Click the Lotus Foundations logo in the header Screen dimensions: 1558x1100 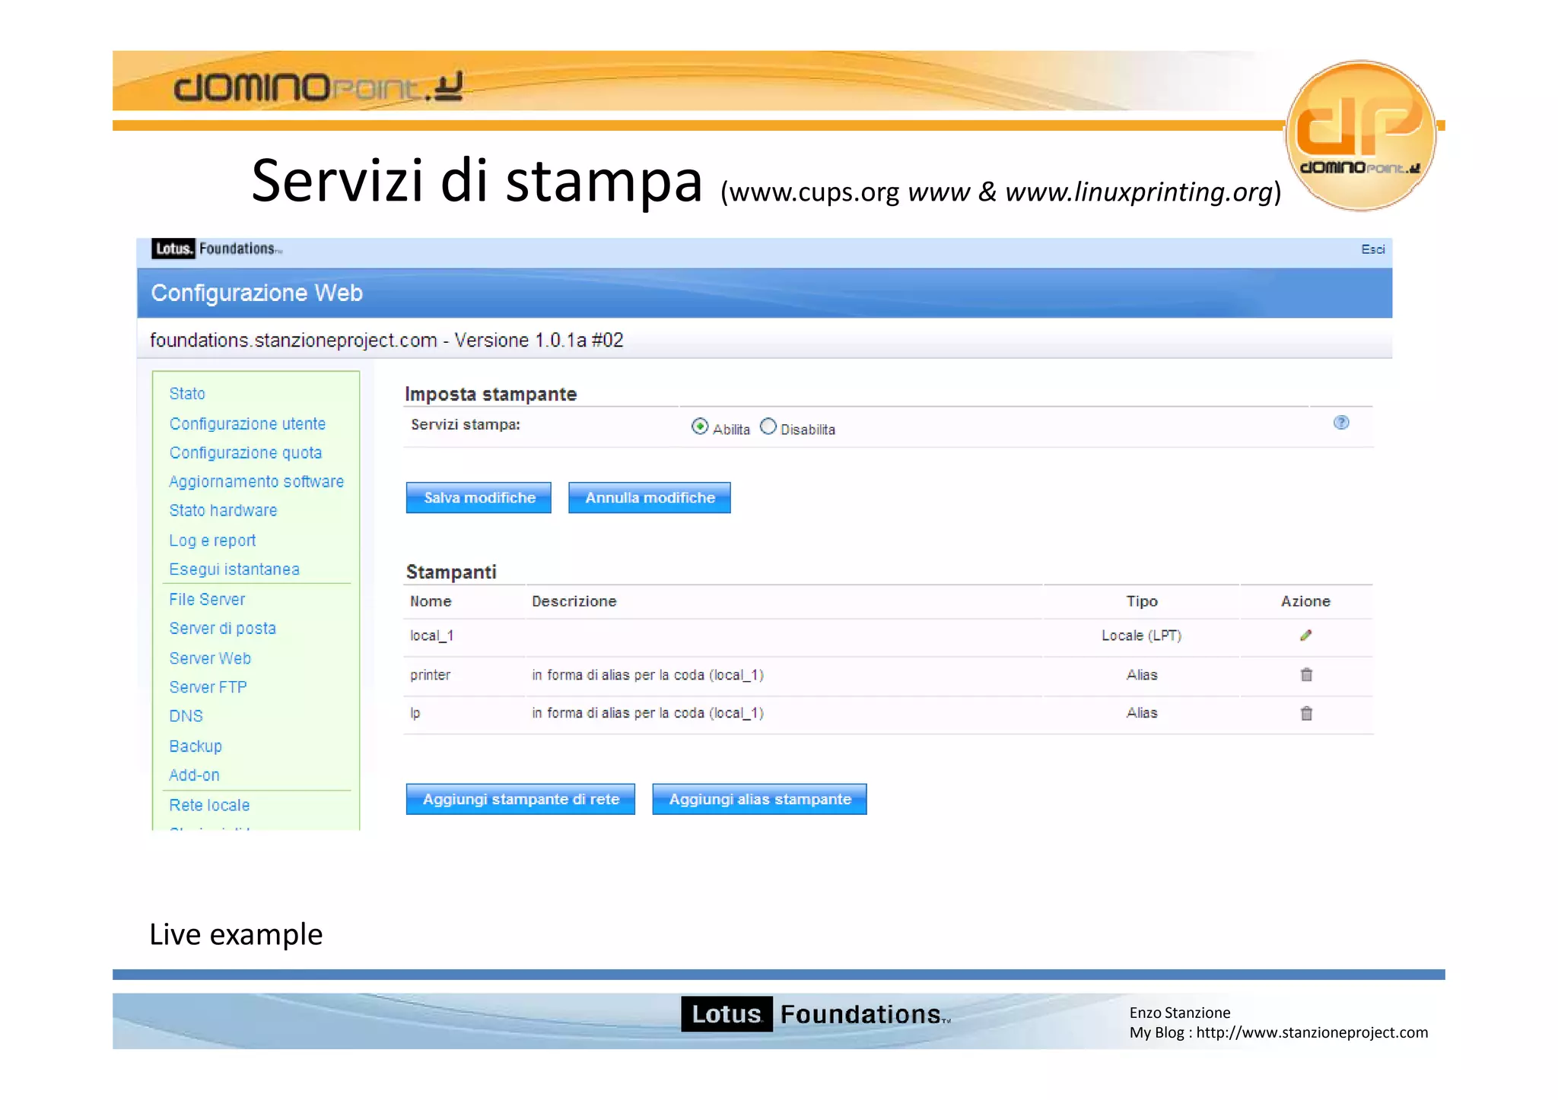pyautogui.click(x=217, y=249)
